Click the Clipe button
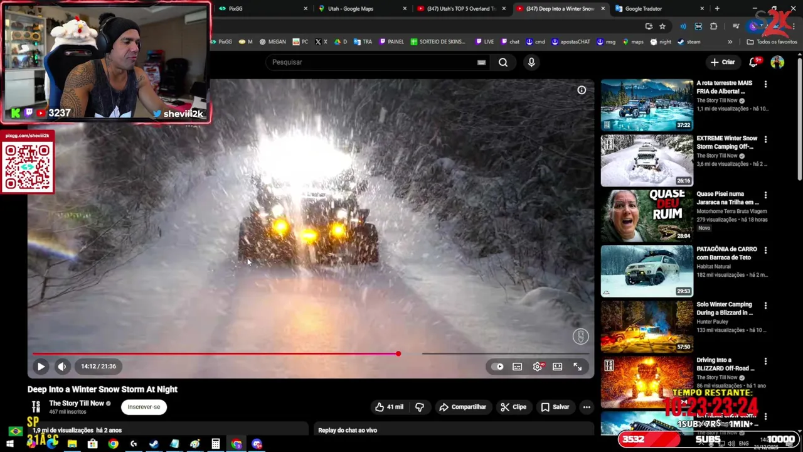Viewport: 803px width, 452px height. pyautogui.click(x=514, y=407)
